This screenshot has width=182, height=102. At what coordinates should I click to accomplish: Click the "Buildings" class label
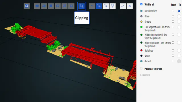pos(149,50)
